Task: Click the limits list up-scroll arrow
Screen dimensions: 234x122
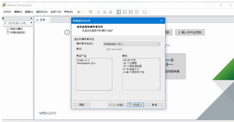Action: (158, 60)
